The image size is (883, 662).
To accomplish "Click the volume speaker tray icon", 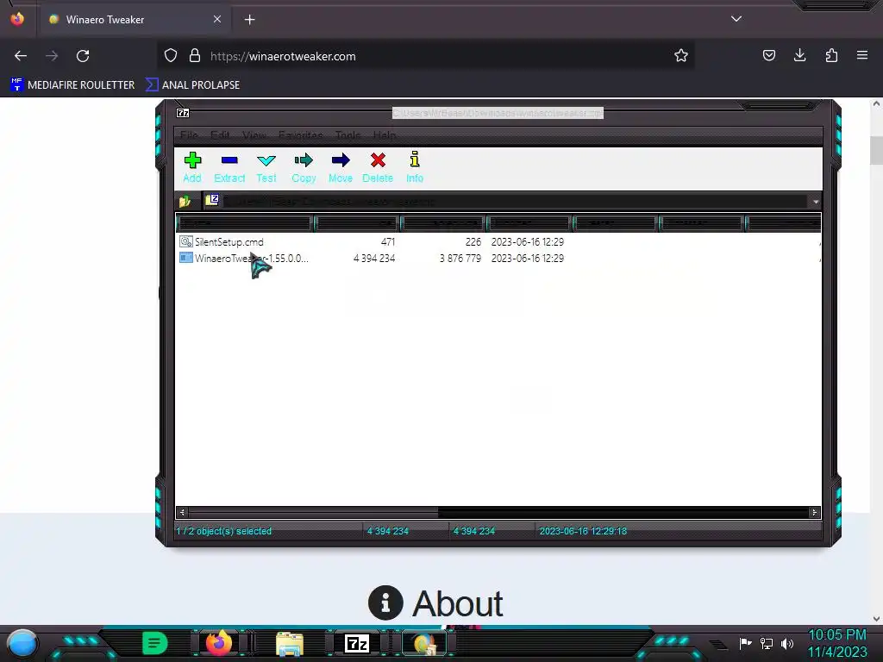I will (786, 643).
